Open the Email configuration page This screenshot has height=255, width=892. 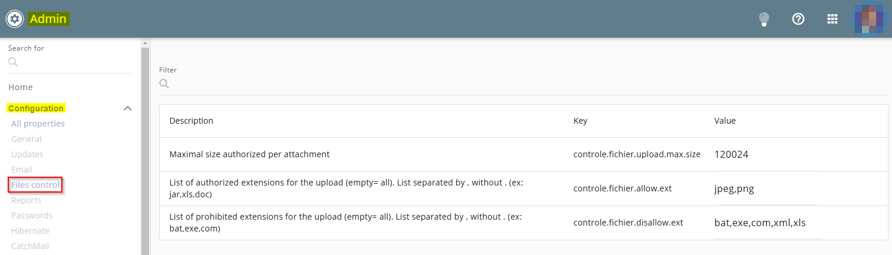(22, 170)
